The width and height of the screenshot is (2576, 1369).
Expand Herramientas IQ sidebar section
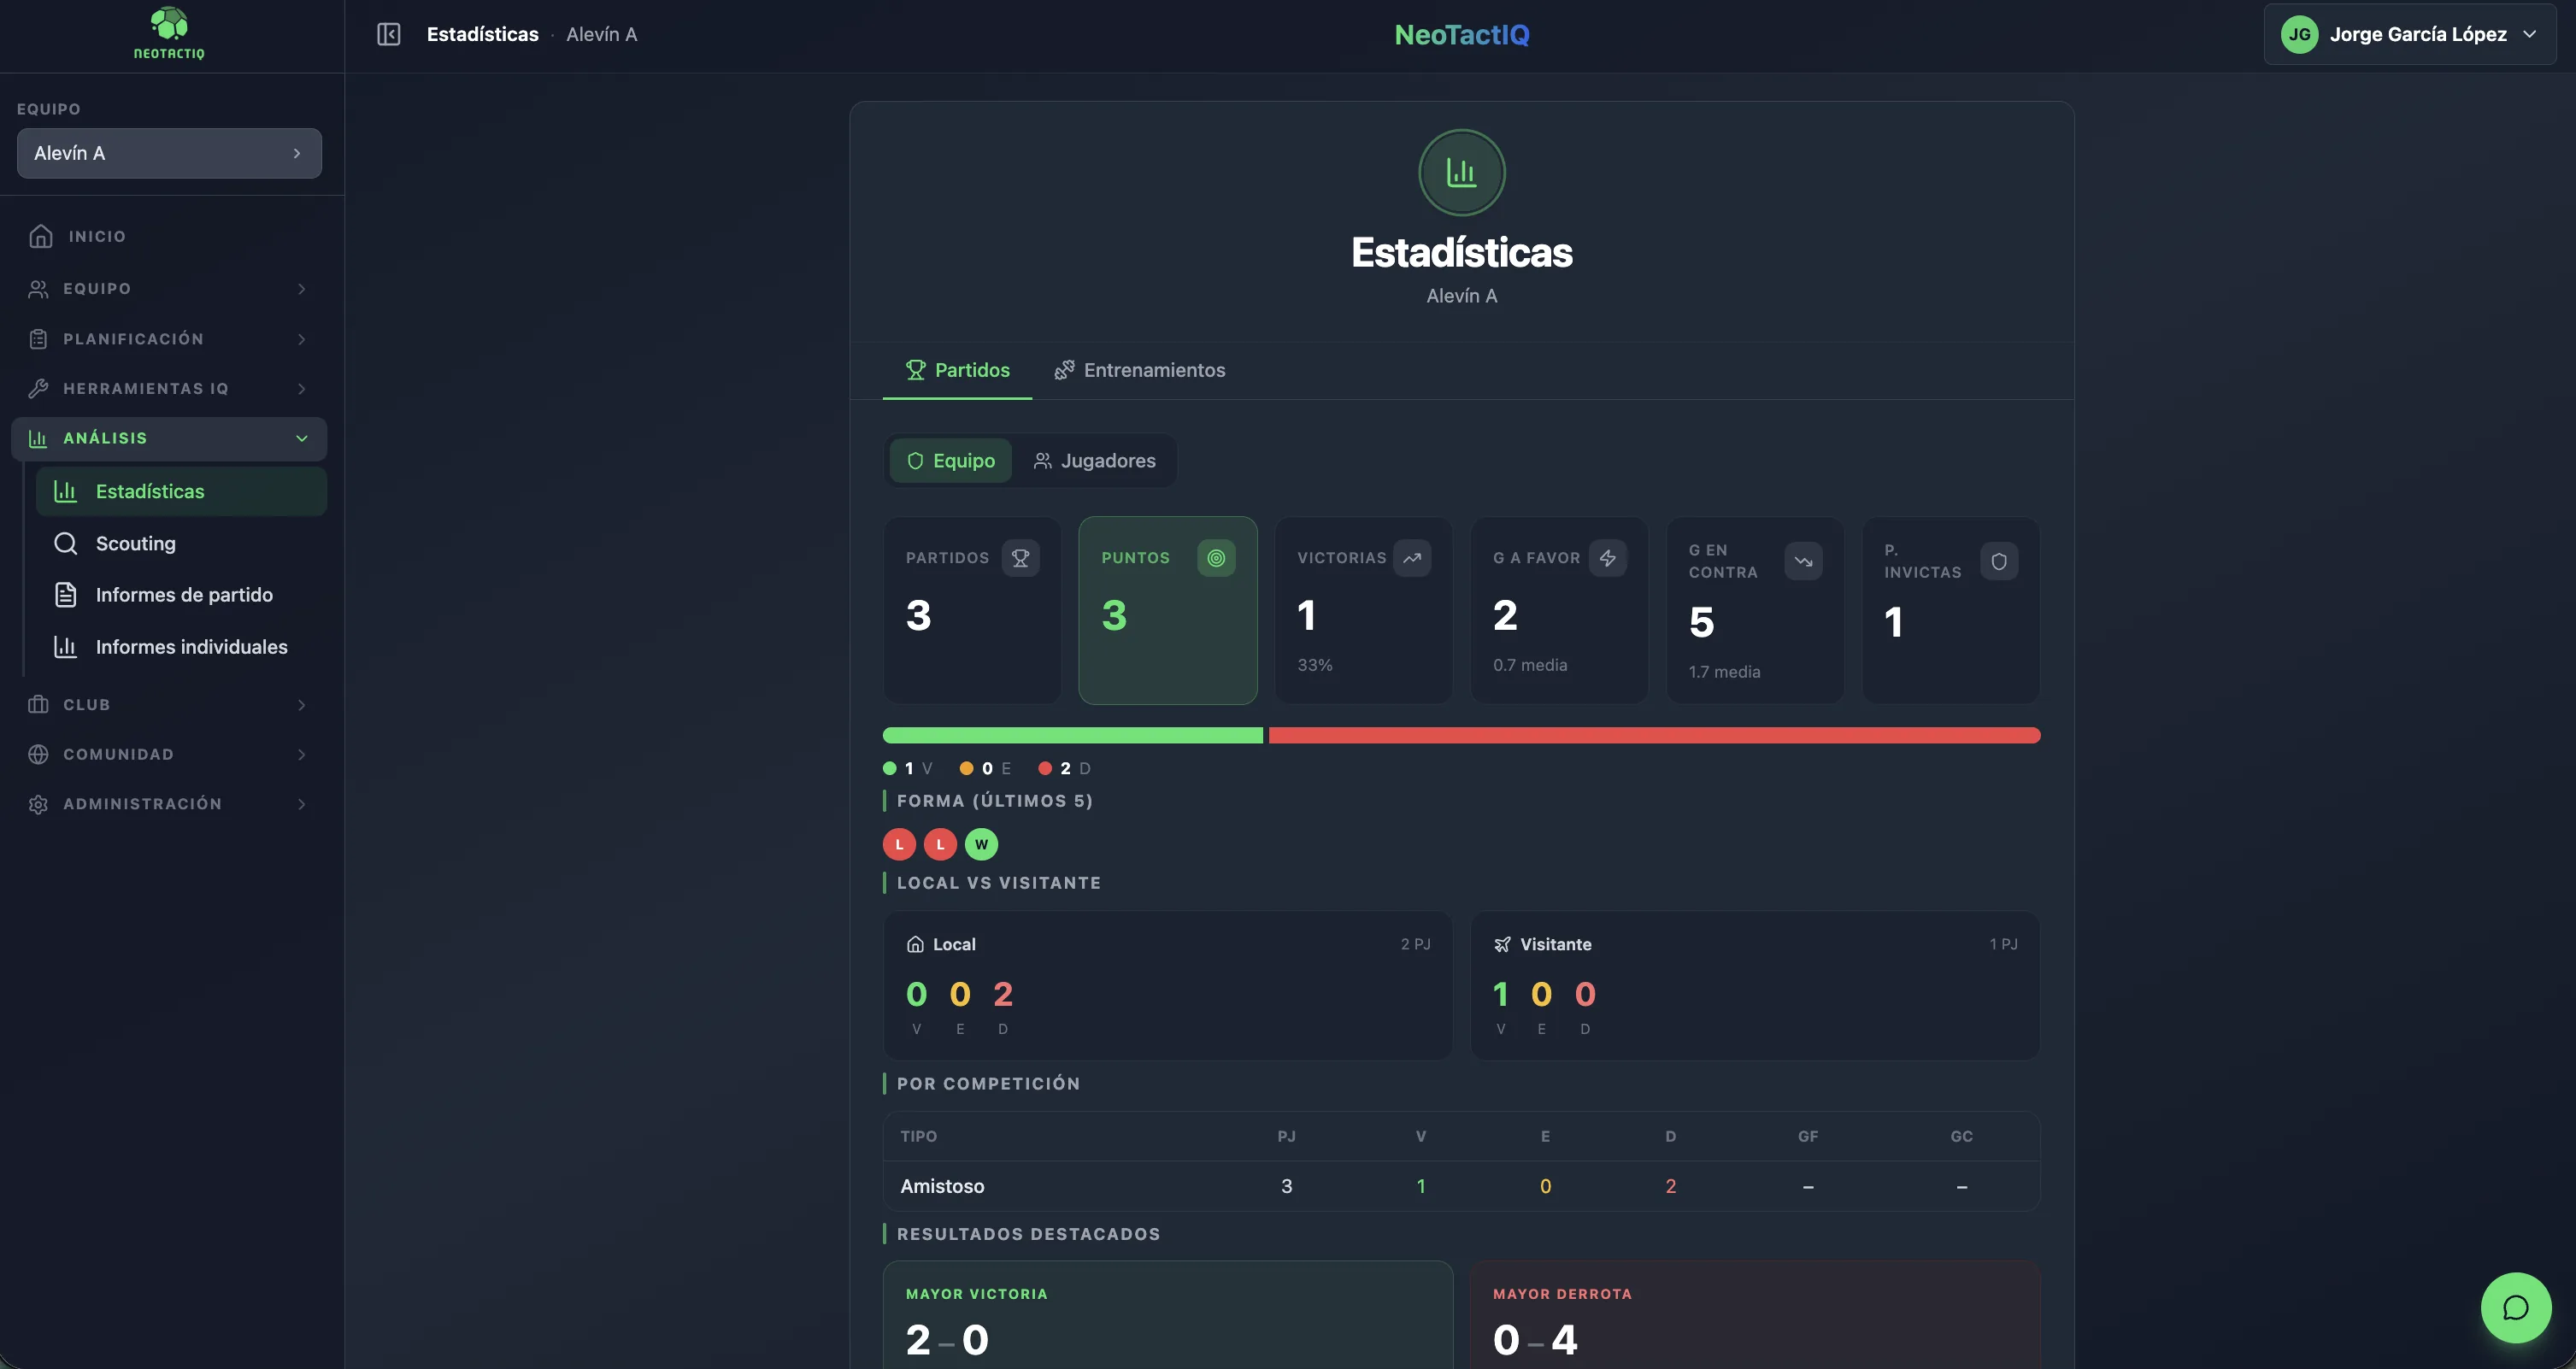click(169, 388)
